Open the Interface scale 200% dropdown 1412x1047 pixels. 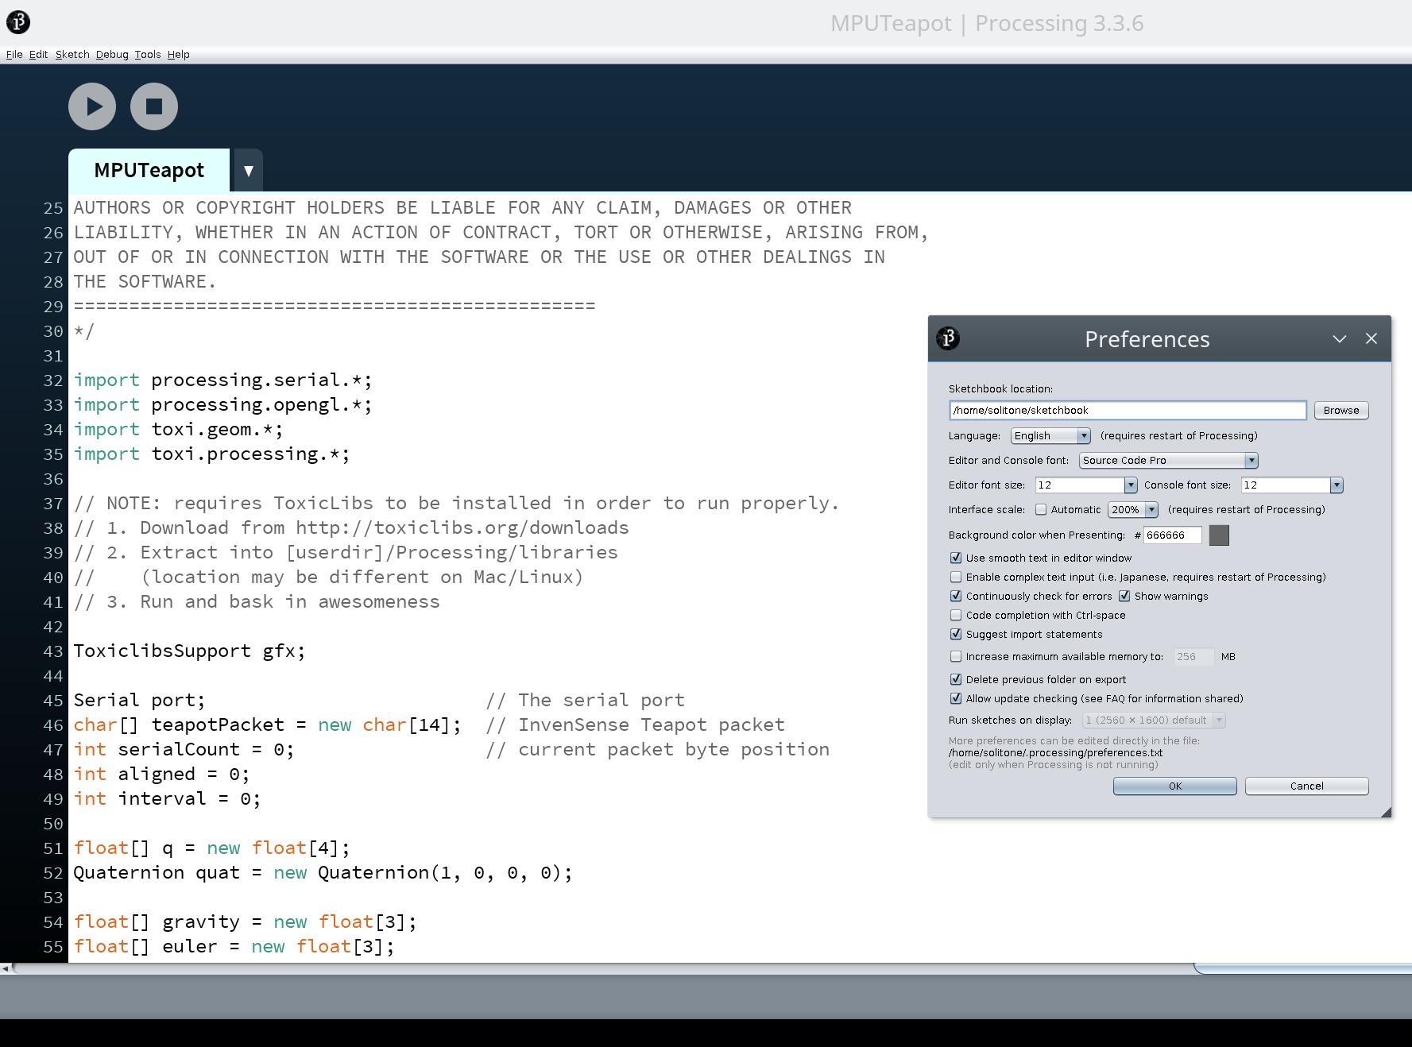1133,509
